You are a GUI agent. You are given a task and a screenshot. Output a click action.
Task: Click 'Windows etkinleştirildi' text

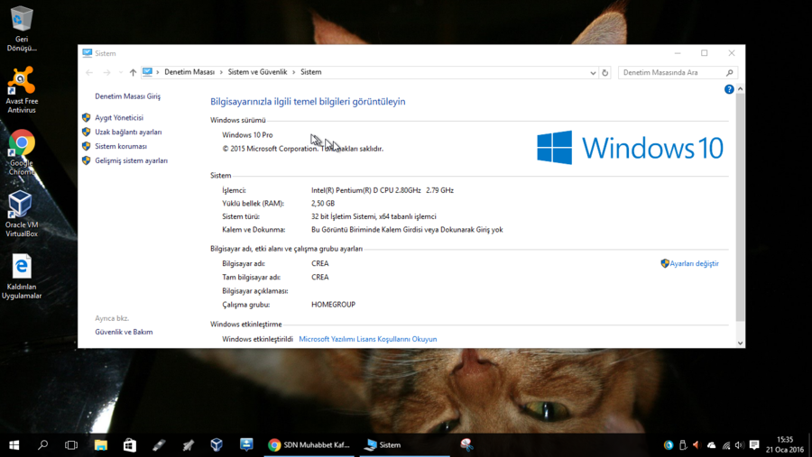click(x=257, y=340)
